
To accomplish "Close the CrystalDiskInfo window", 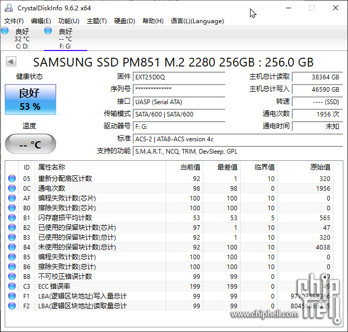I will tap(336, 8).
